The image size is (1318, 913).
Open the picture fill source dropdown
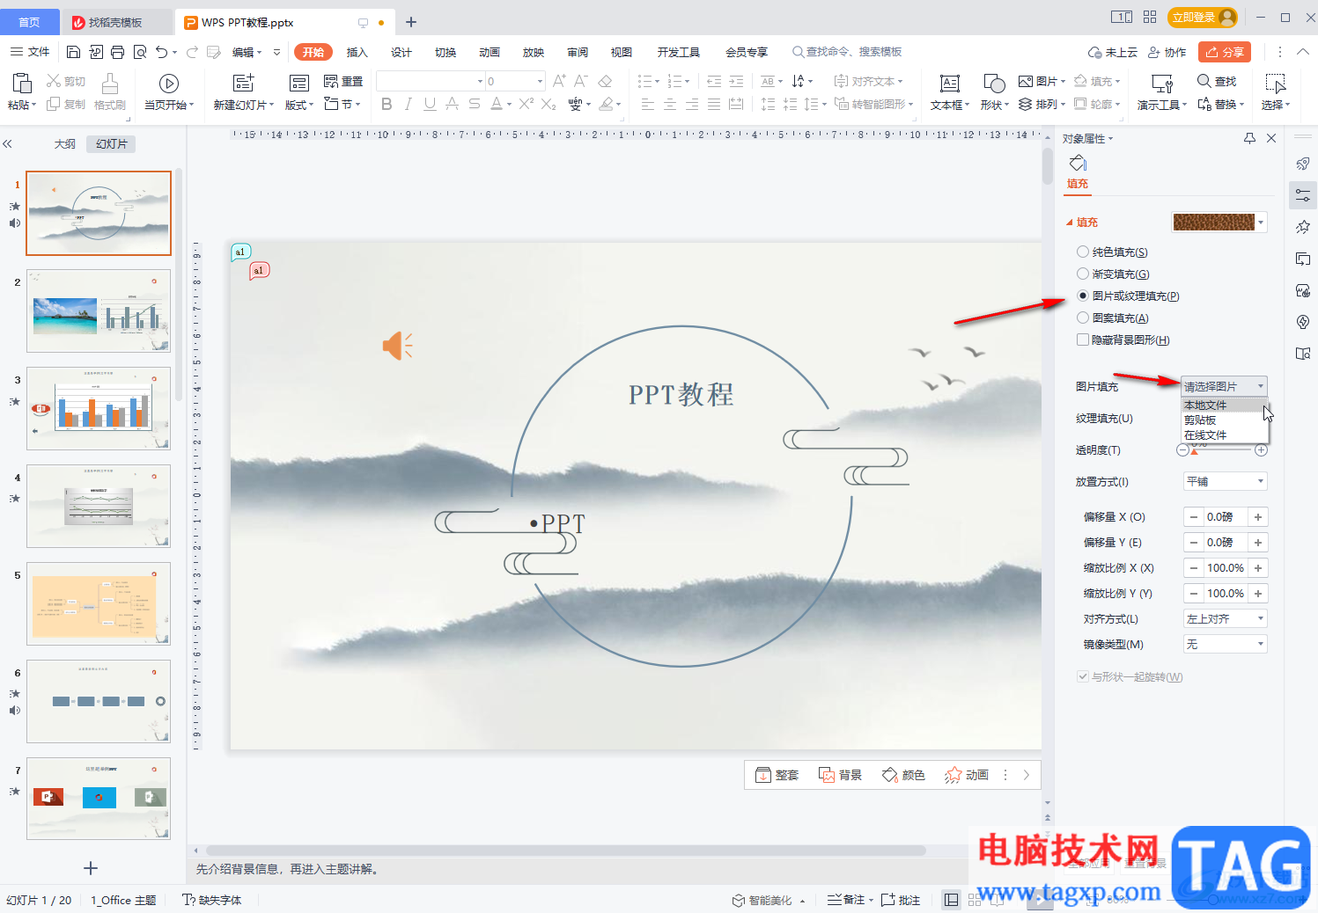coord(1225,386)
